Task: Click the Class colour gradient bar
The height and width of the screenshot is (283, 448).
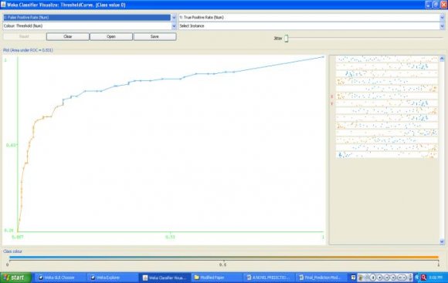Action: [224, 257]
